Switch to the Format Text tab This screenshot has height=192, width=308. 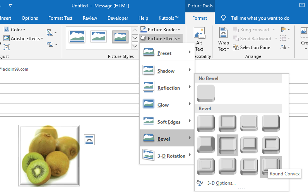[x=60, y=18]
